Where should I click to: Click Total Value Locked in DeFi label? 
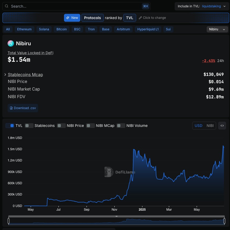click(x=30, y=53)
